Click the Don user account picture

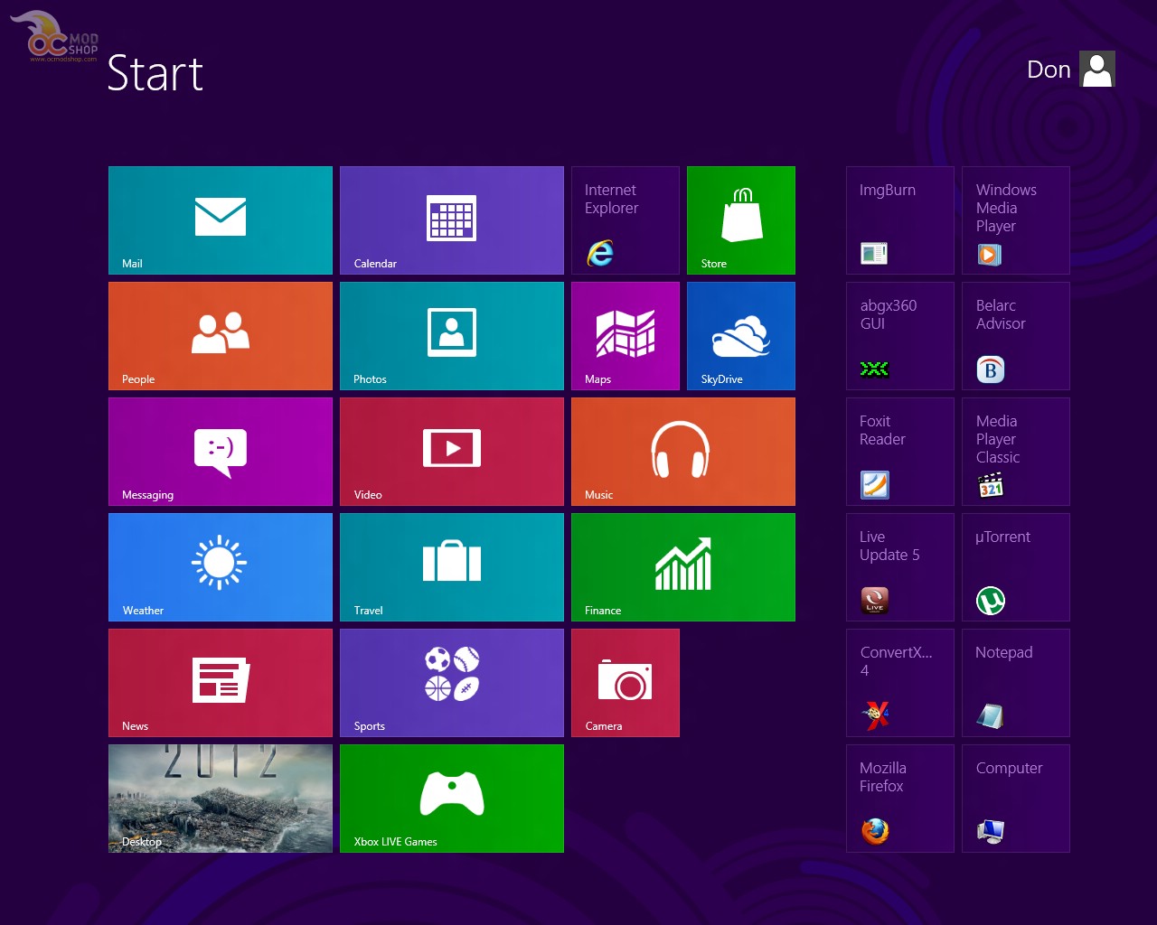tap(1097, 70)
